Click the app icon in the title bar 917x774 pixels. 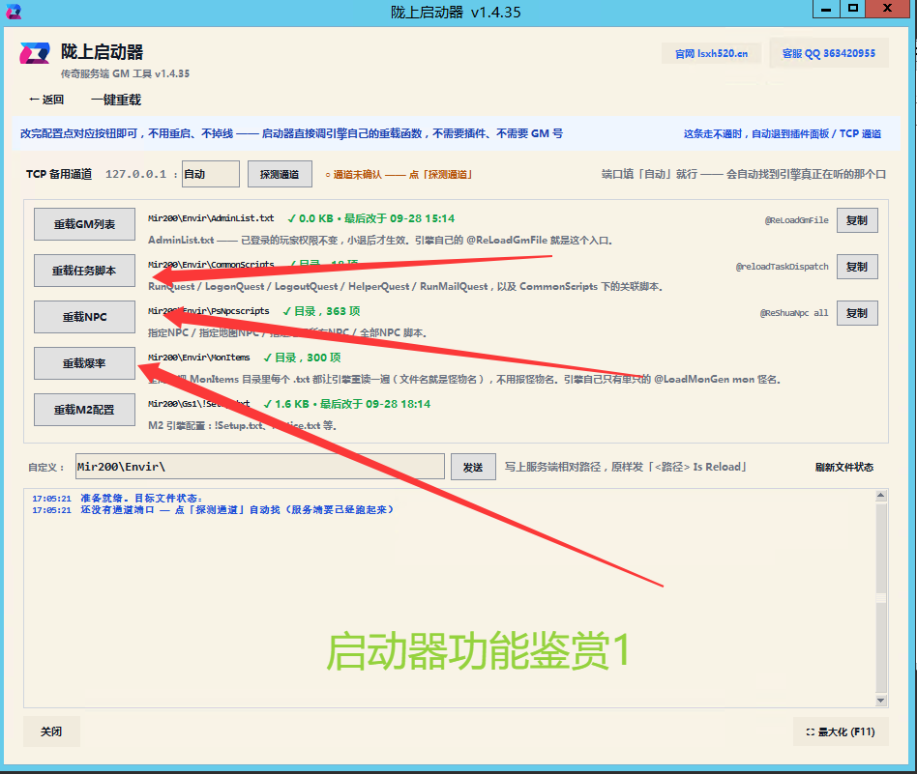(14, 11)
